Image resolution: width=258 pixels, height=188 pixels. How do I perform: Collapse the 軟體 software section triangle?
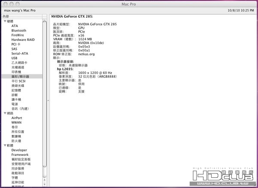click(5, 146)
